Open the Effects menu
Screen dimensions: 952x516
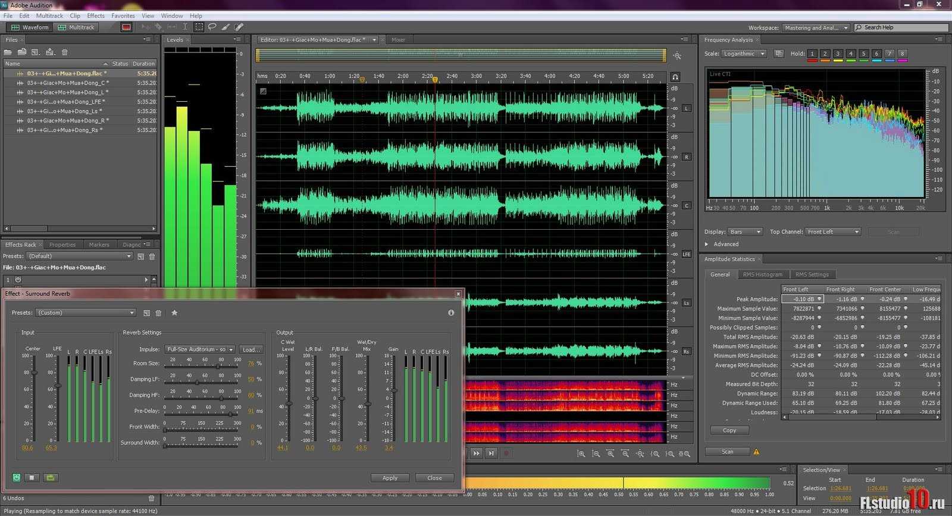coord(95,16)
